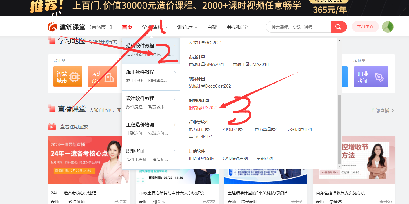
Task: Open 水利水电计价 link
Action: tap(300, 129)
